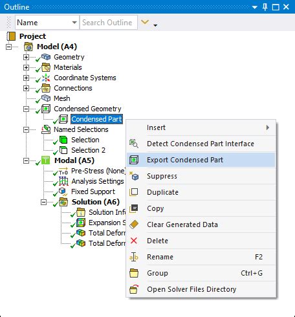
Task: Click the Analysis Settings icon
Action: 63,181
